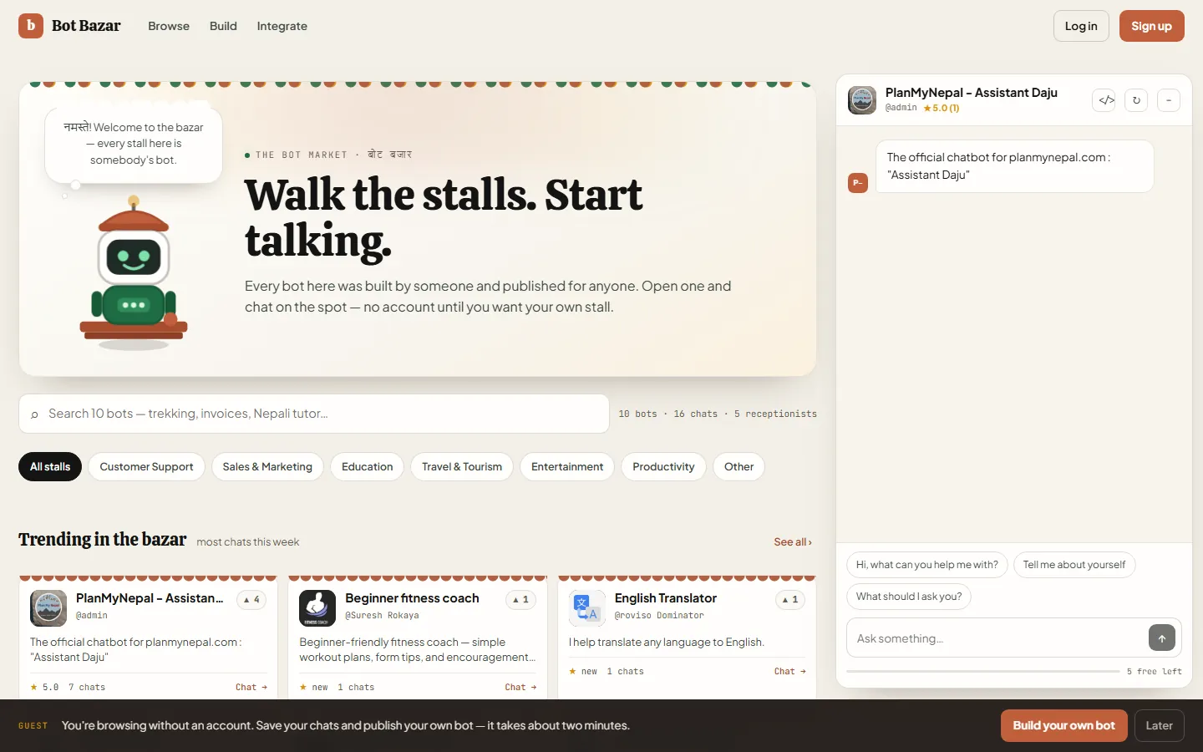Viewport: 1203px width, 752px height.
Task: Click the @roviso Dominator author name
Action: [659, 615]
